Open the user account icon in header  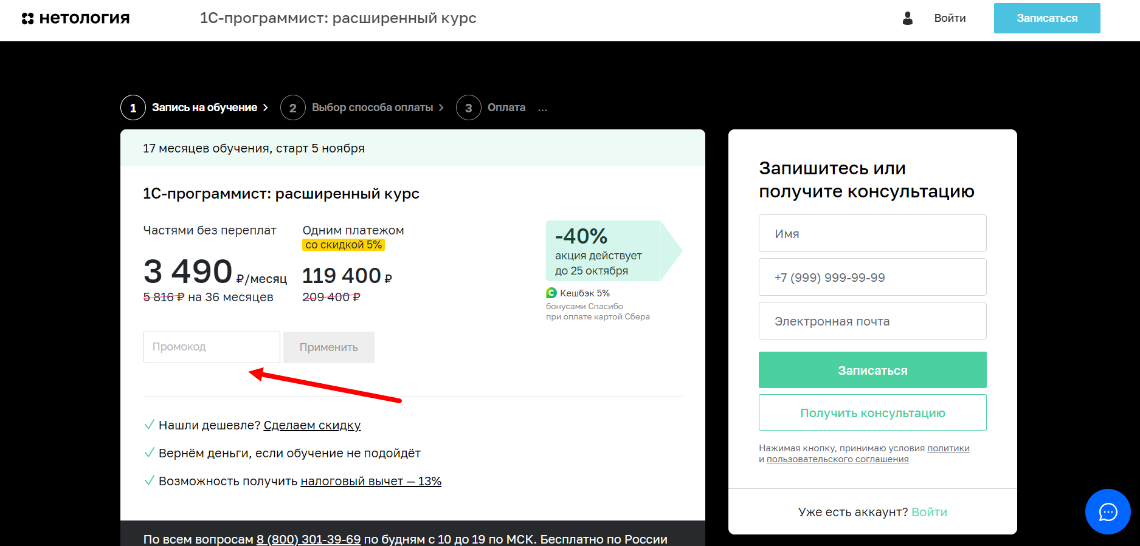(x=907, y=19)
